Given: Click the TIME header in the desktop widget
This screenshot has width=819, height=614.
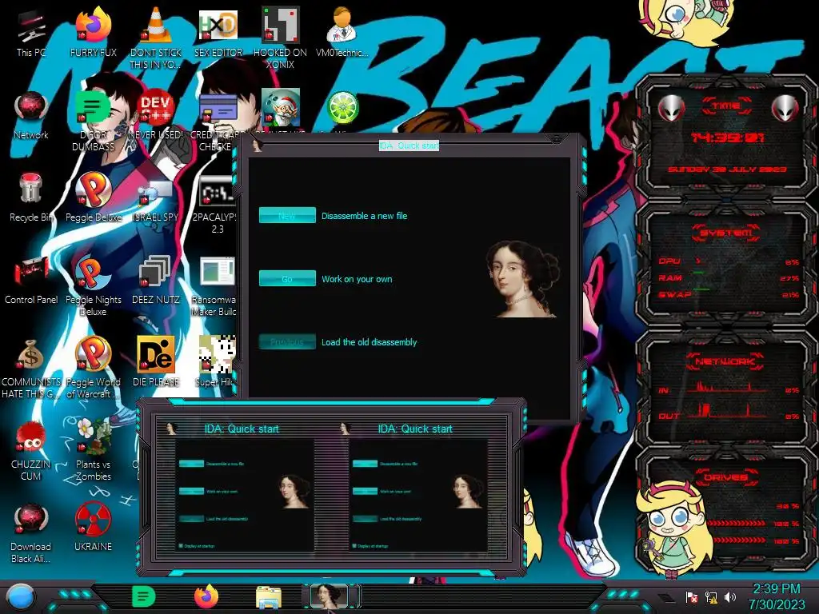Looking at the screenshot, I should tap(726, 106).
